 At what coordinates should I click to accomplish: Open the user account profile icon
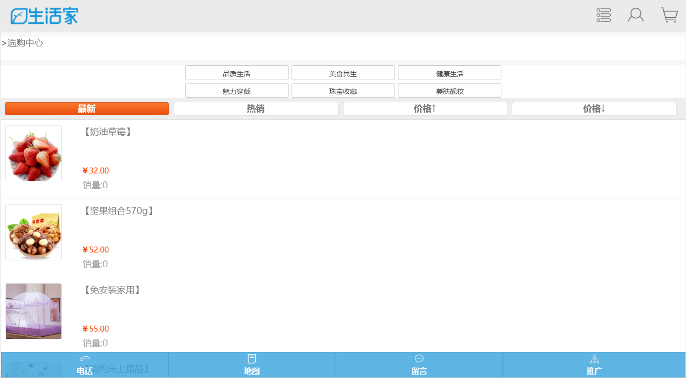pos(636,15)
